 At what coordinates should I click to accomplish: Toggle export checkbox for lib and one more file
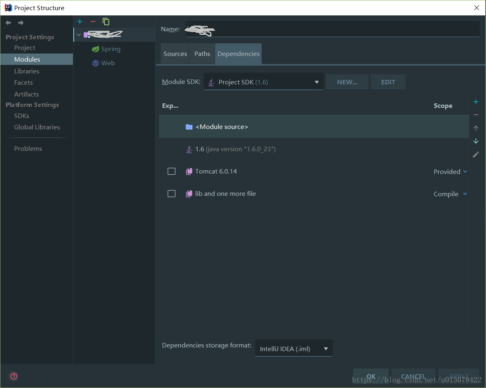click(x=172, y=194)
